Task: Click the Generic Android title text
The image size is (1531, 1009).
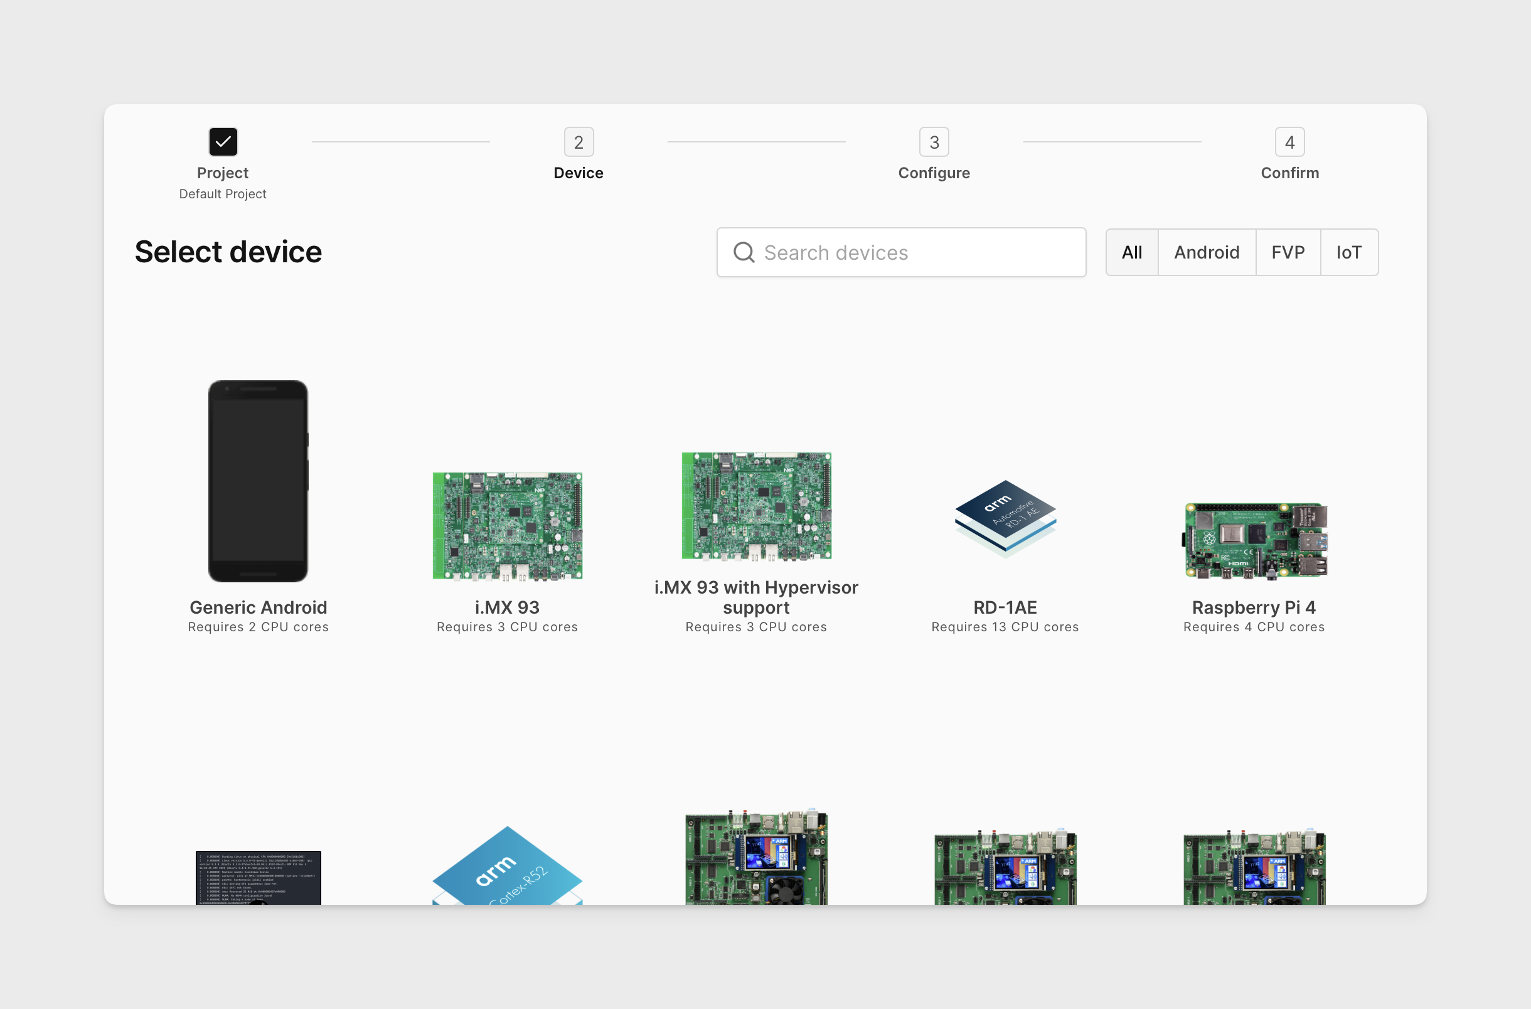Action: tap(258, 607)
